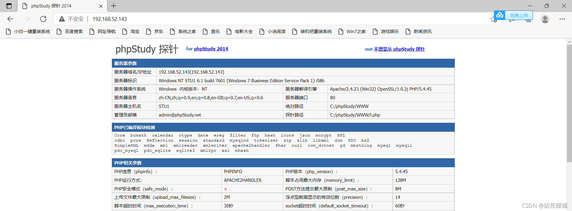Screen dimensions: 572x211
Task: Click the PHP已编译模块检测 header
Action: (283, 127)
